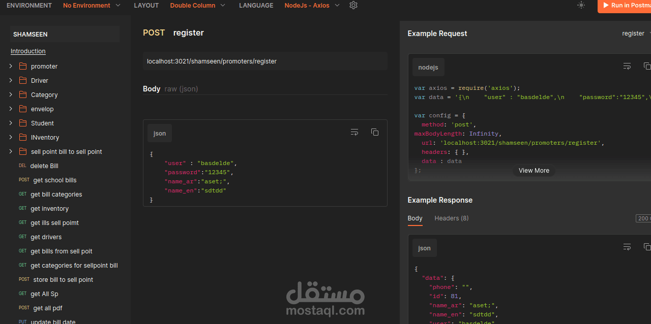Open the get all pdf request
The image size is (651, 324).
(48, 308)
